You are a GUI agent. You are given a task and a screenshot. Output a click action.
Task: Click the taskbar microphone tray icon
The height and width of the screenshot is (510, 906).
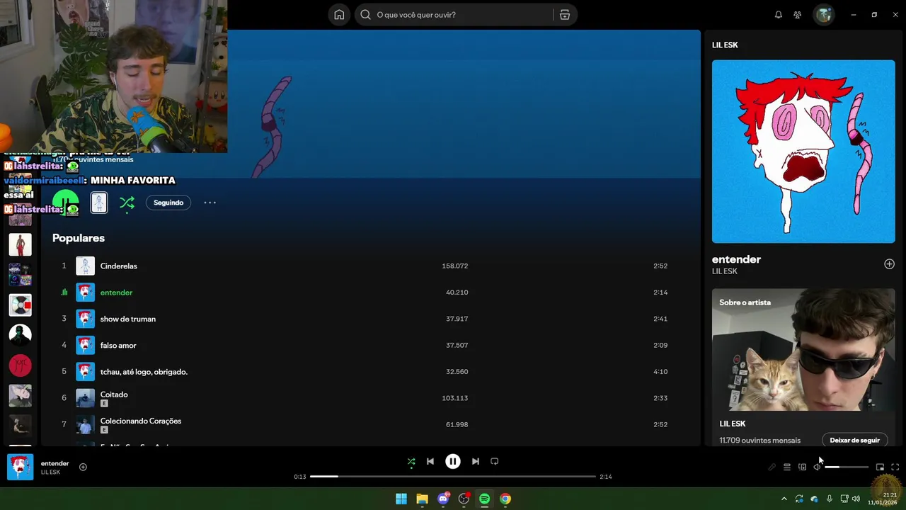(x=830, y=499)
